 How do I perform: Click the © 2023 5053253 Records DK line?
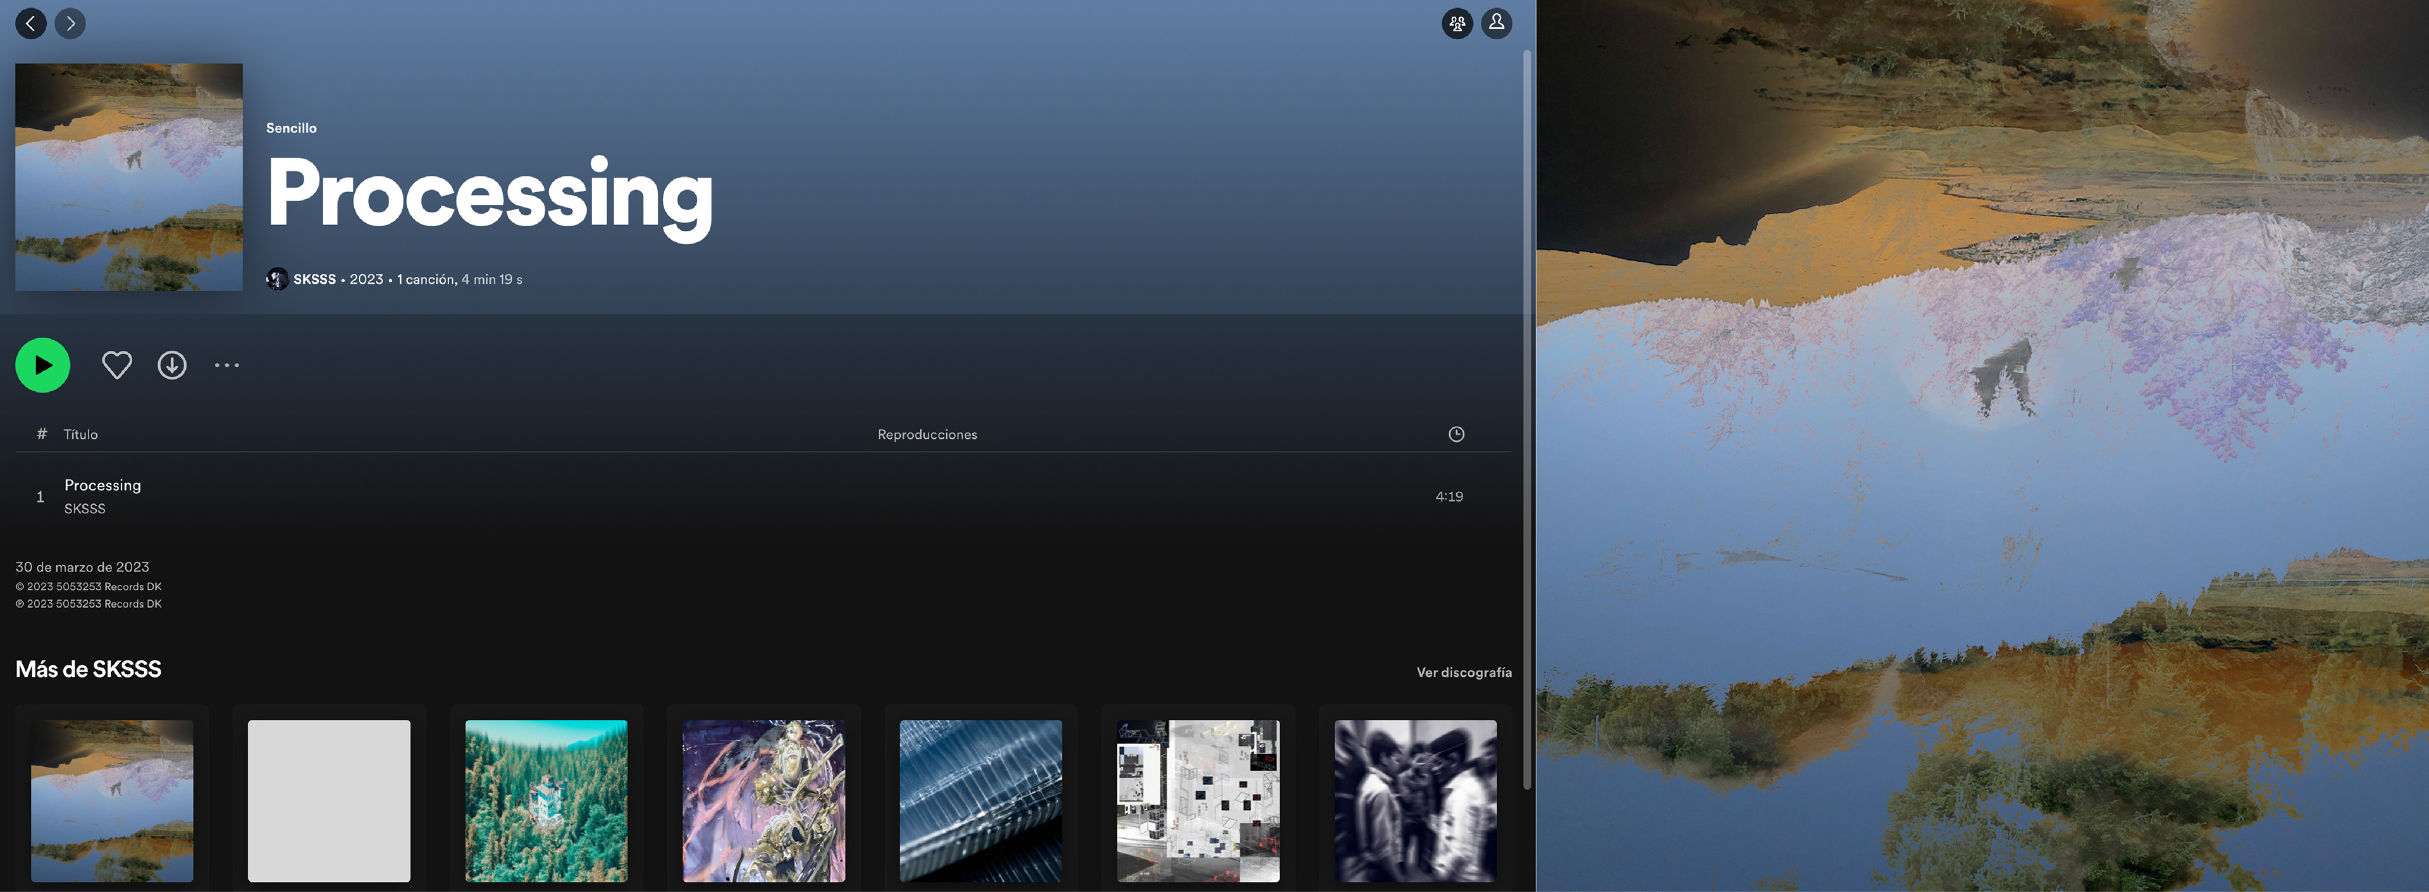[89, 587]
